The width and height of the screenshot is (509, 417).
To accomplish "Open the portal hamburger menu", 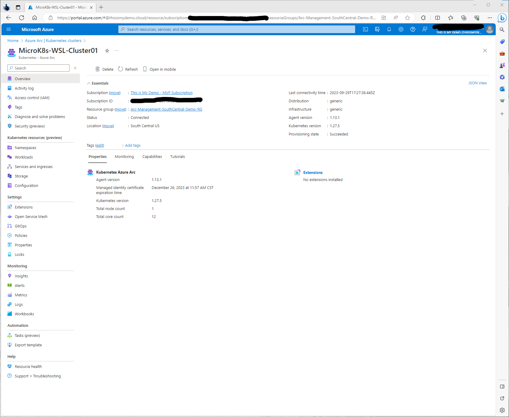I will (9, 29).
